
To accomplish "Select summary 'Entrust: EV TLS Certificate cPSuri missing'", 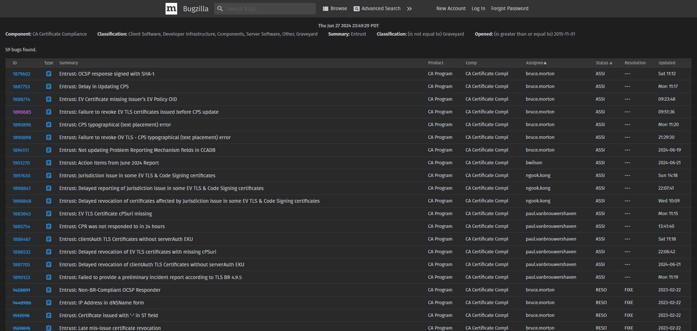I will 106,214.
